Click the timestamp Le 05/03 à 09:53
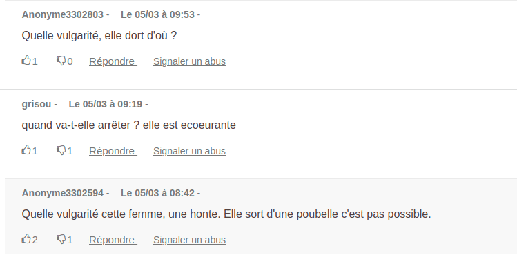 coord(157,14)
